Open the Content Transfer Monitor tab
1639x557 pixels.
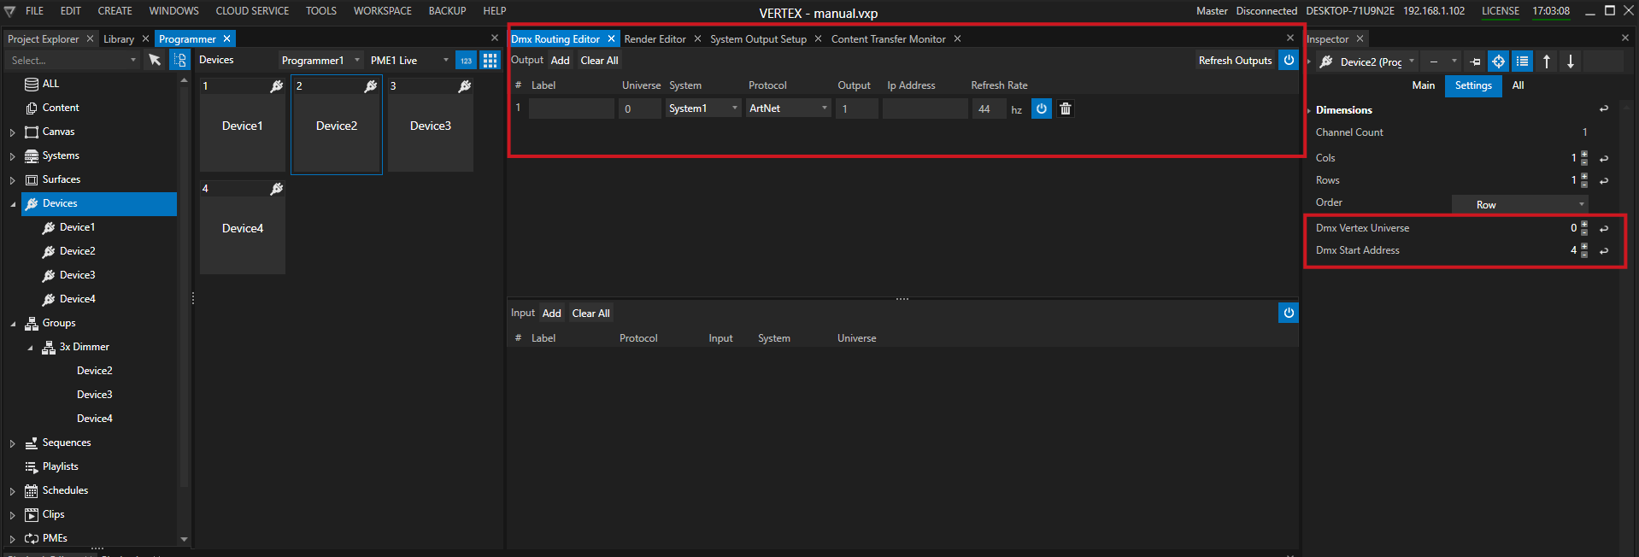(888, 39)
